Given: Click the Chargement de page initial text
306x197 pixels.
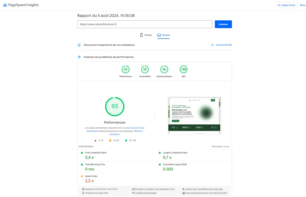Looking at the screenshot, I should point(97,193).
